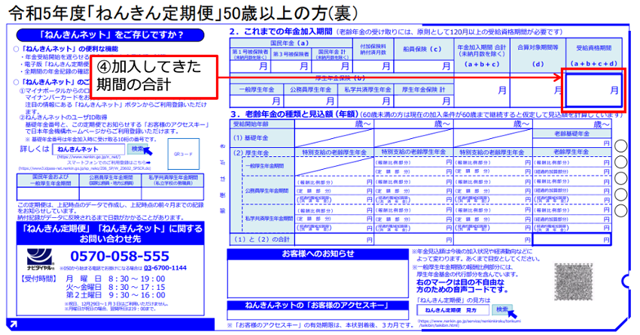The height and width of the screenshot is (335, 640).
Task: Open the www3.idpass-net.nenkin.go.jp URL
Action: (84, 168)
